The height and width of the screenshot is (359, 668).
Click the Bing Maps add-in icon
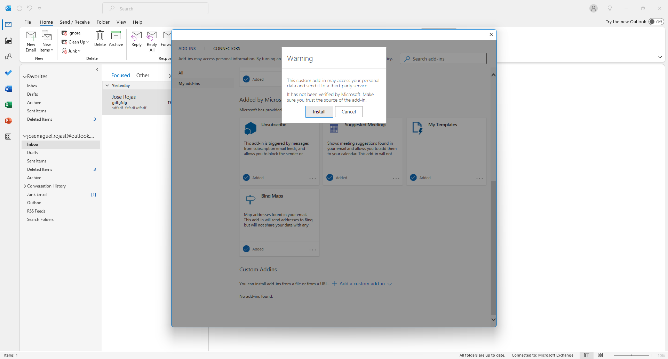point(250,199)
